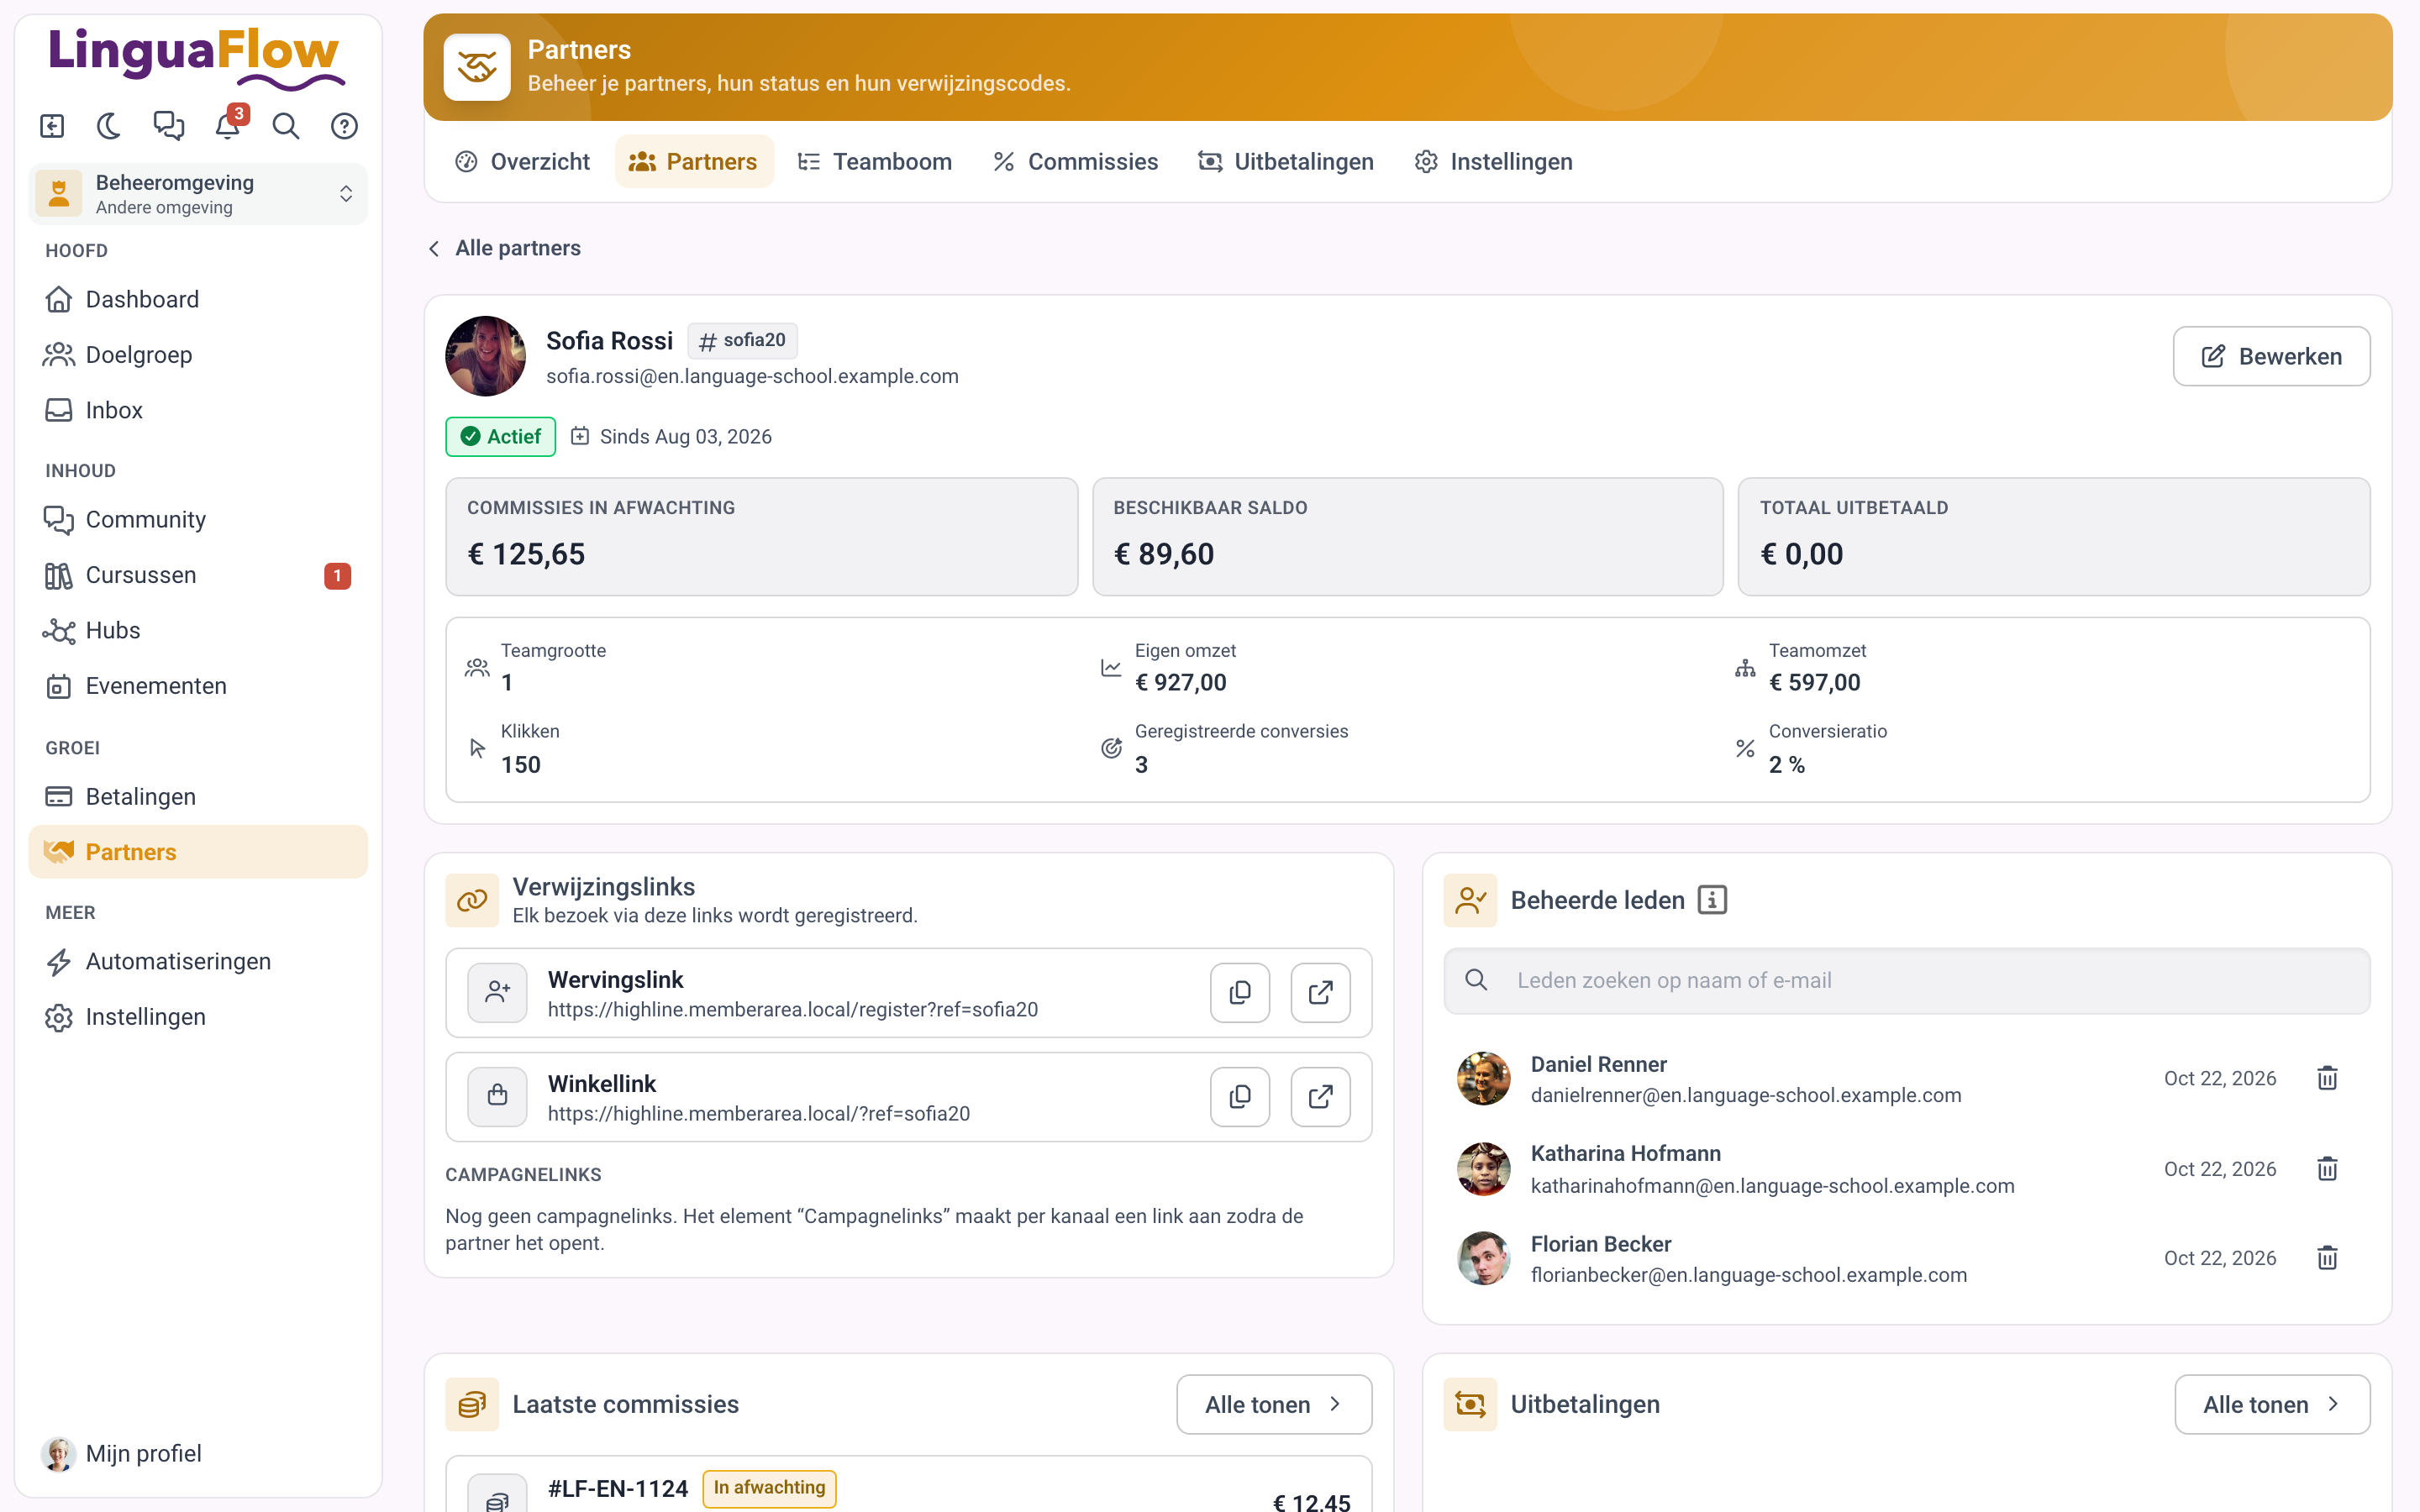Show all under Uitbetalingen section
This screenshot has width=2420, height=1512.
pyautogui.click(x=2272, y=1404)
